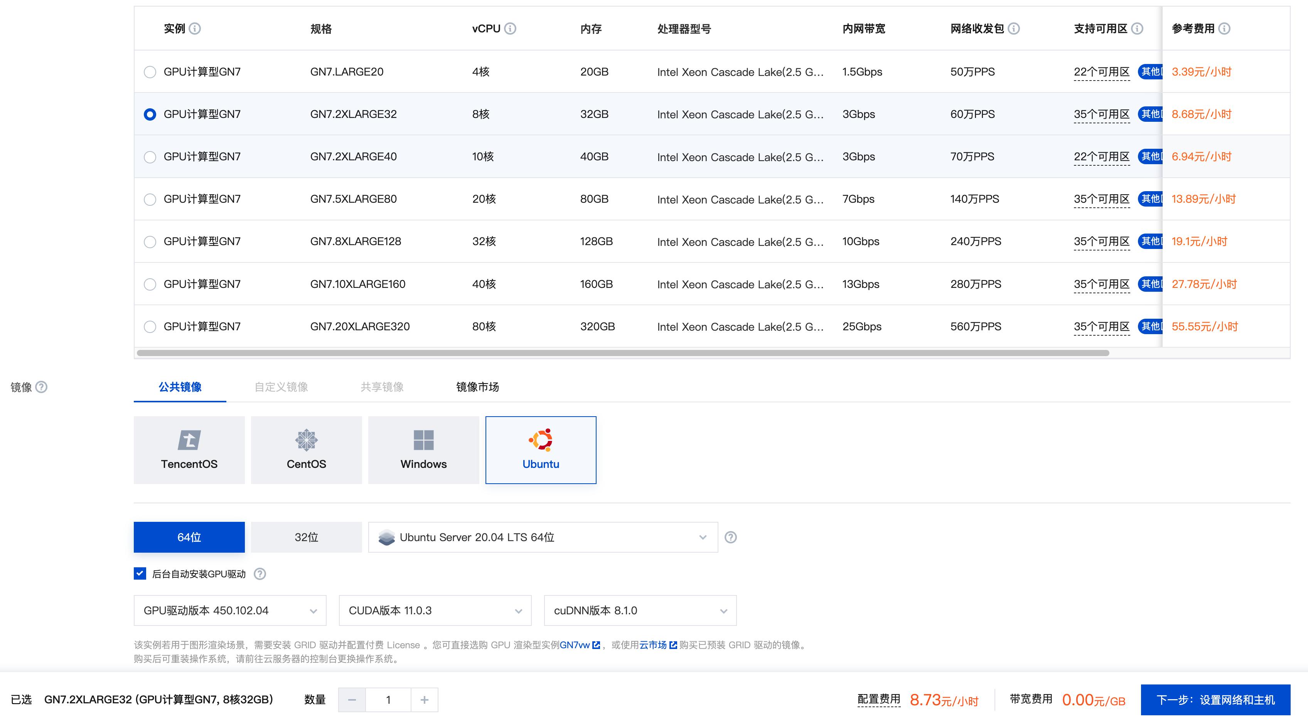Click info icon next to 网络收发包
The width and height of the screenshot is (1308, 723).
click(1013, 29)
